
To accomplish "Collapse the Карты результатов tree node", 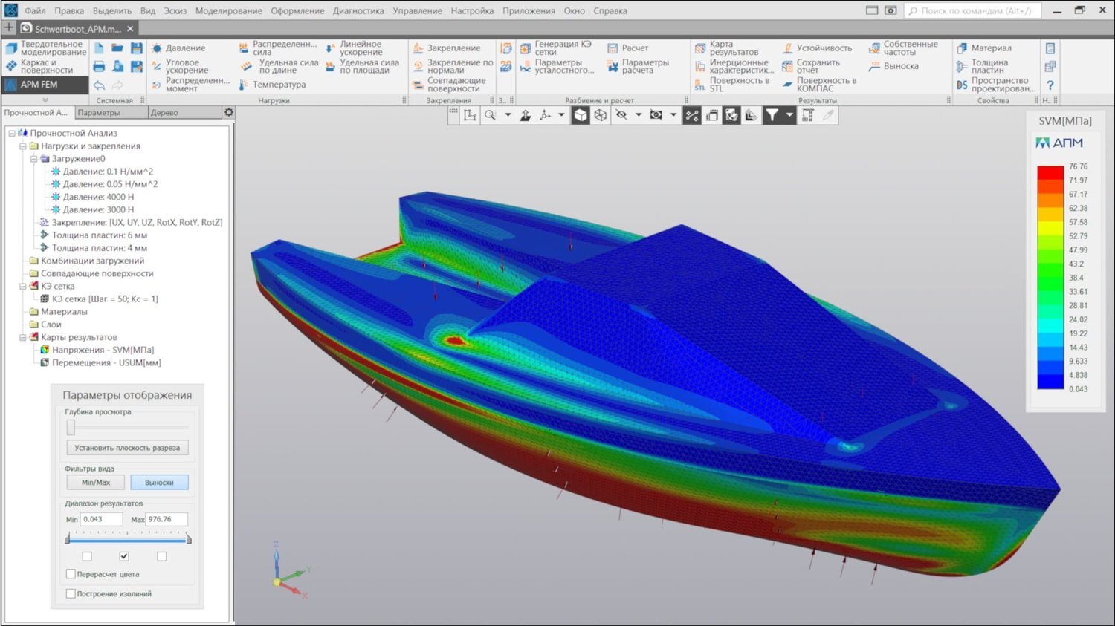I will tap(23, 337).
